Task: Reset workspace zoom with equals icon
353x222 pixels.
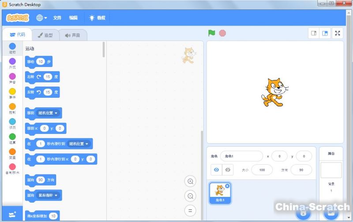Action: [191, 211]
